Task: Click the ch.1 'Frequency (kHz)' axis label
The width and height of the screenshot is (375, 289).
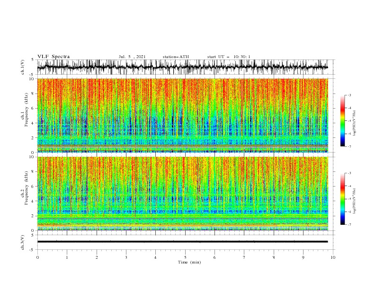Action: [x=27, y=110]
